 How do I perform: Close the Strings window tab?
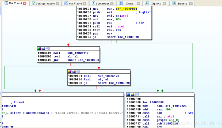tap(57, 3)
